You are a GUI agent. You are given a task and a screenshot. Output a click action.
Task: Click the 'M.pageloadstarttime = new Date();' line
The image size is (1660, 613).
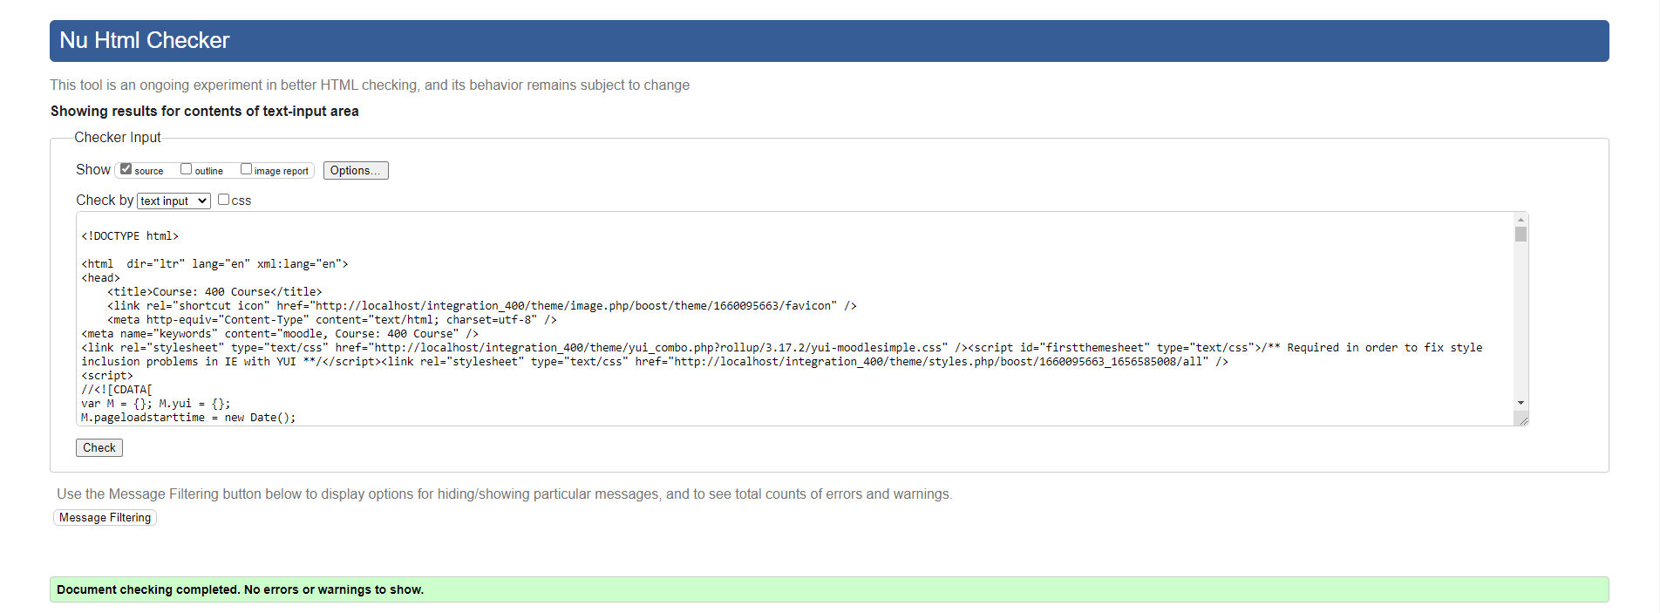tap(188, 418)
